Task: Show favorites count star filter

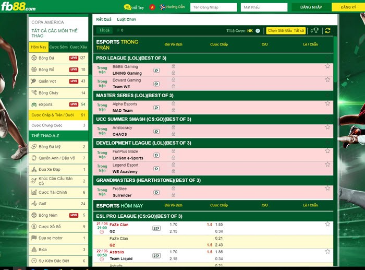Action: 120,30
